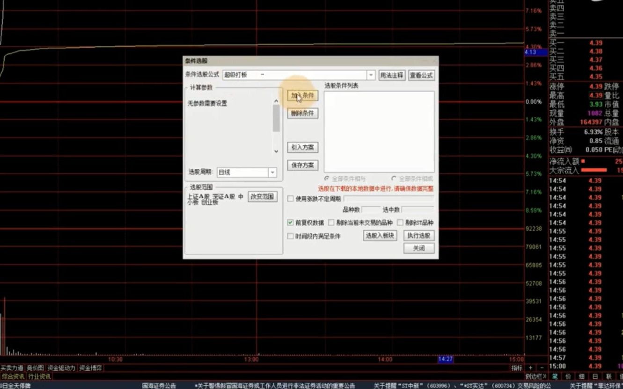The height and width of the screenshot is (389, 623).
Task: Switch to the 买卖力道 tab
Action: point(12,368)
